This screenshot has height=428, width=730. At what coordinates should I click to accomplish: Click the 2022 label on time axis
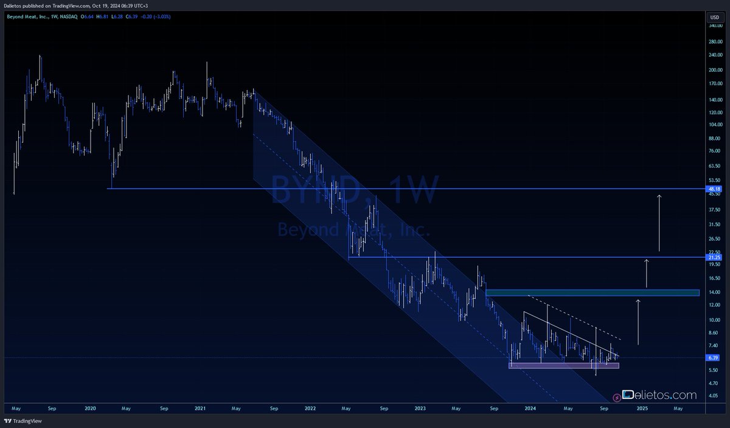(x=311, y=410)
